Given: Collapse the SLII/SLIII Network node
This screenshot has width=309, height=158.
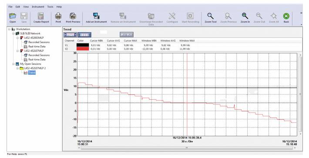Looking at the screenshot, I should point(13,34).
